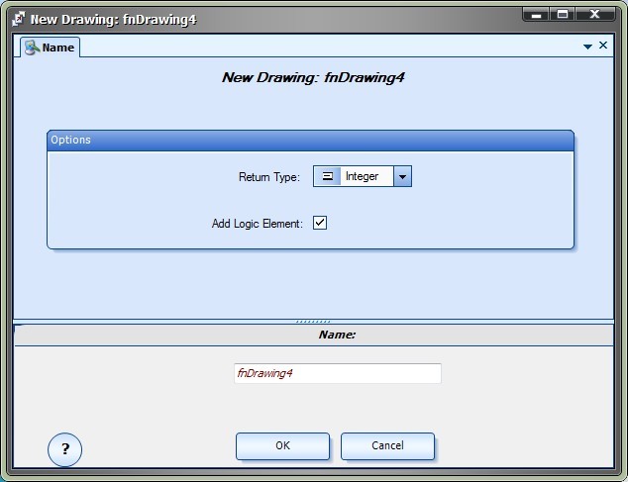This screenshot has width=628, height=482.
Task: Click the fnDrawing4 name input field
Action: [x=337, y=373]
